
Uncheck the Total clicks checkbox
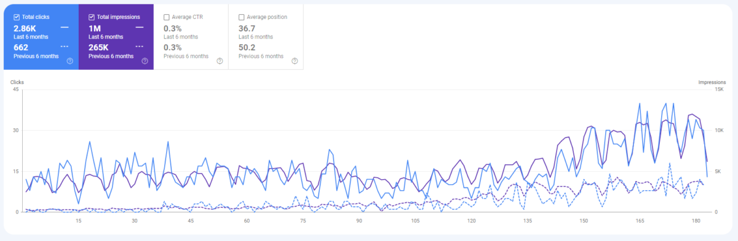click(17, 17)
